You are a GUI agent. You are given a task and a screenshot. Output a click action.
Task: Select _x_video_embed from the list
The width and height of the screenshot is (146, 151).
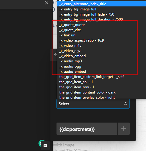pyautogui.click(x=101, y=56)
